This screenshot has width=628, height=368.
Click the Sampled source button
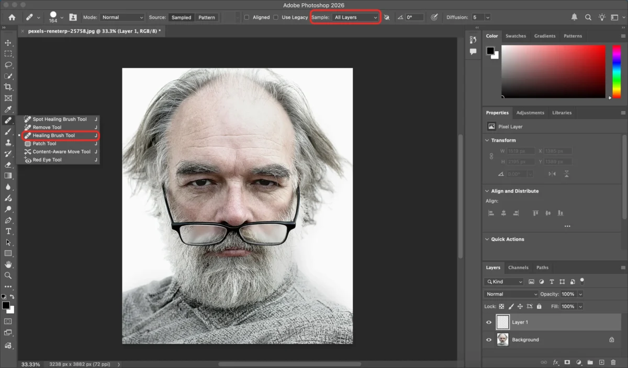click(x=181, y=17)
